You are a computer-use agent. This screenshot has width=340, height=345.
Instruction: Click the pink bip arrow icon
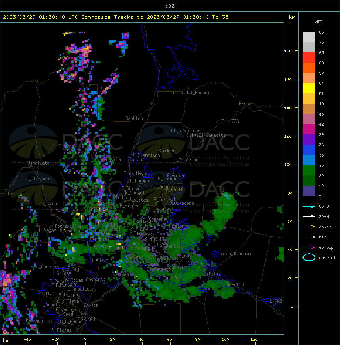pos(309,237)
